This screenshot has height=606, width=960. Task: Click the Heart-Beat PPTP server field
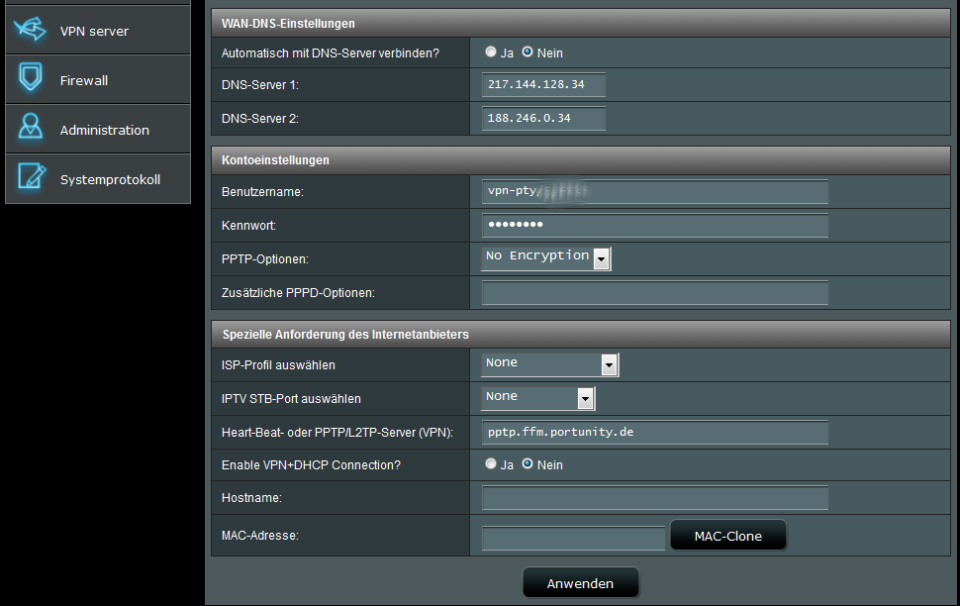coord(654,433)
